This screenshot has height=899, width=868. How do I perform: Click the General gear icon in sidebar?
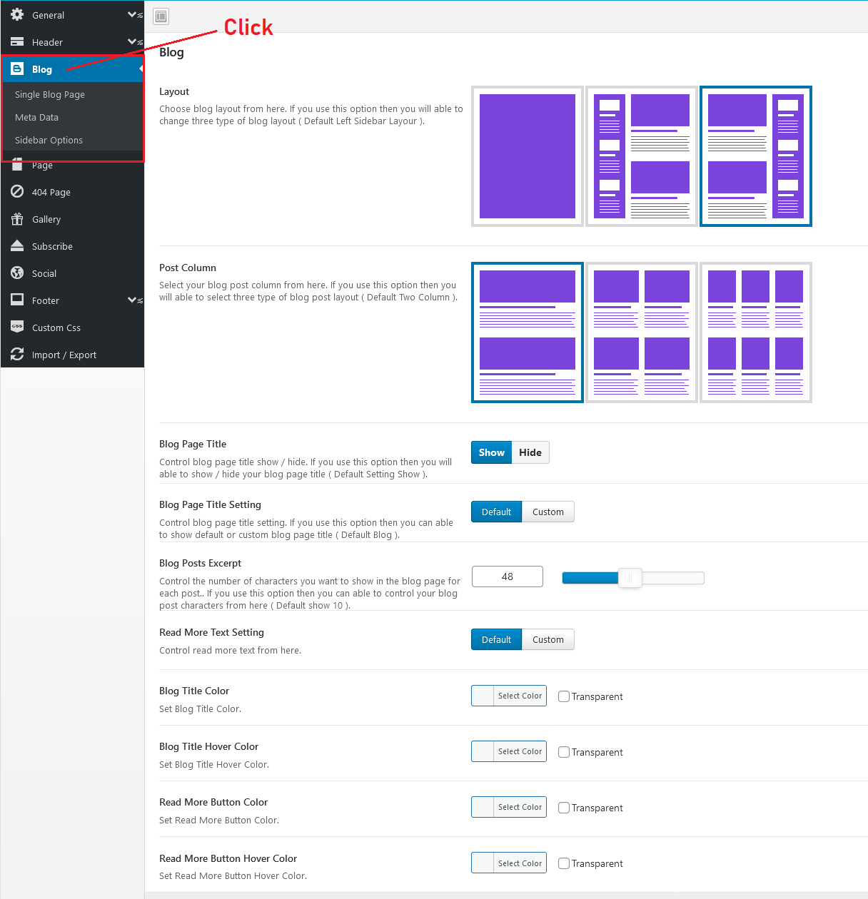click(x=17, y=14)
